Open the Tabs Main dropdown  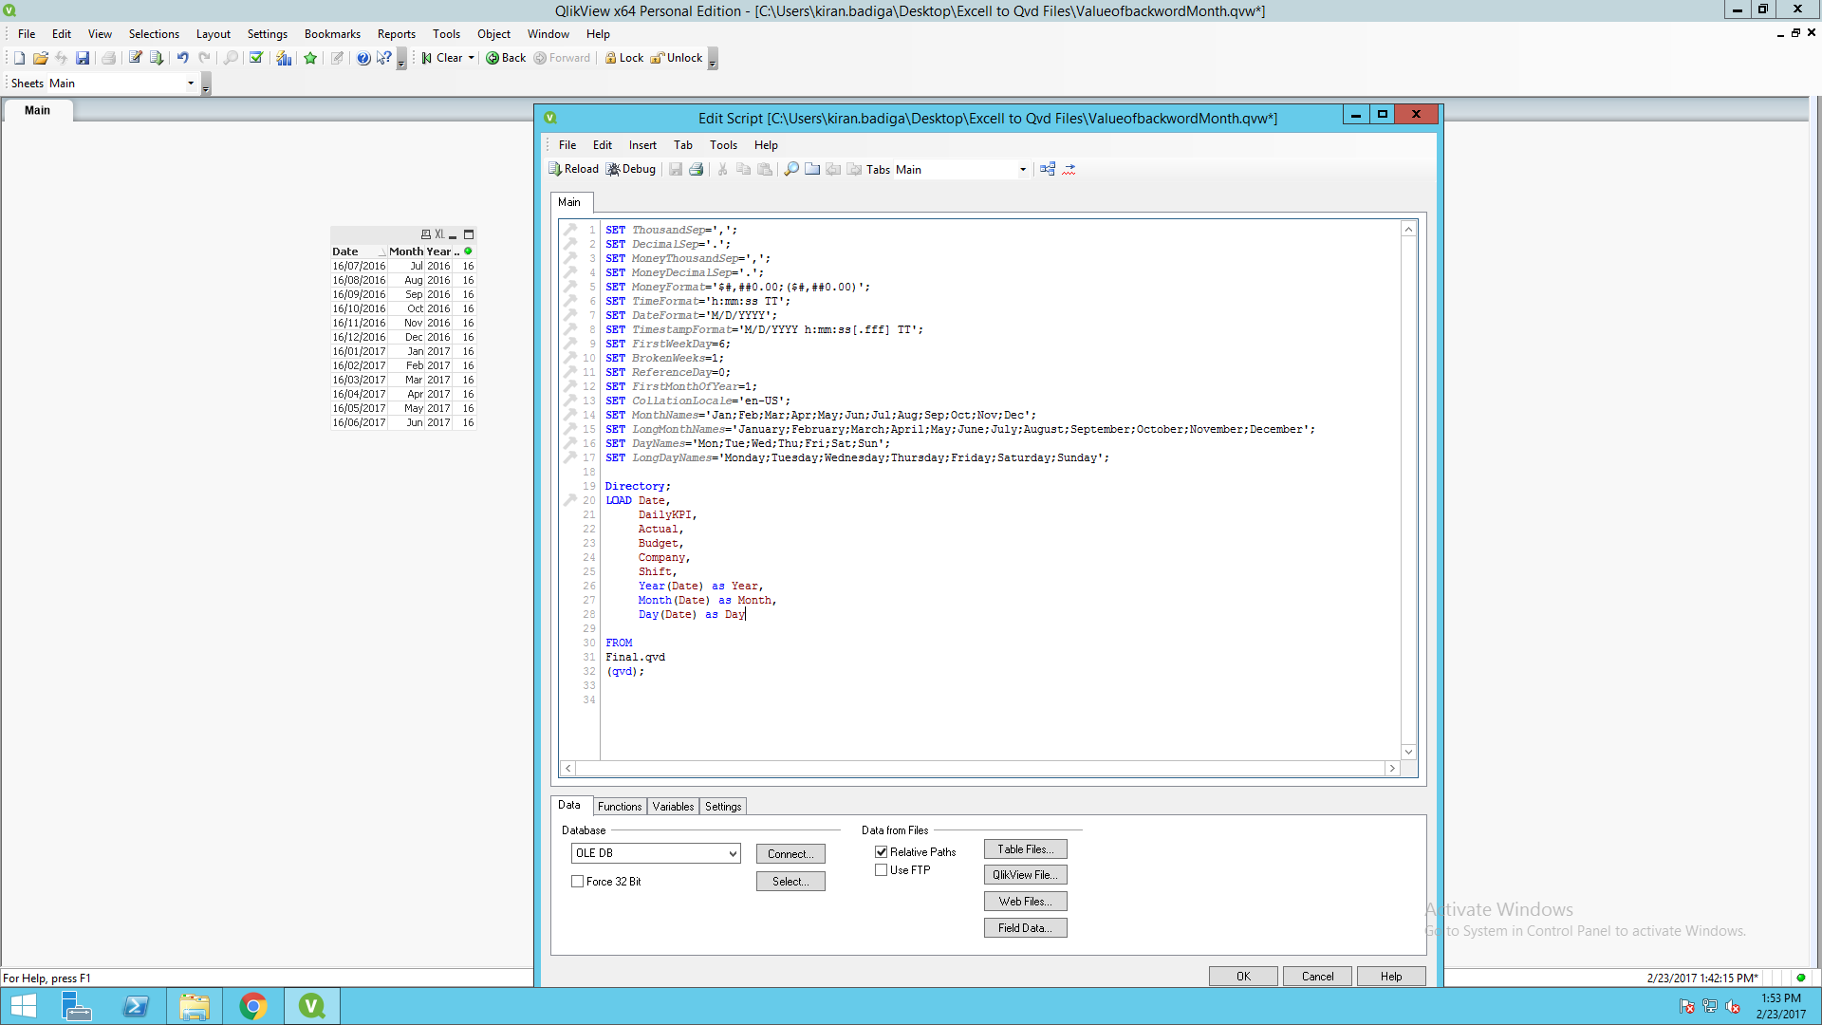[x=1022, y=170]
